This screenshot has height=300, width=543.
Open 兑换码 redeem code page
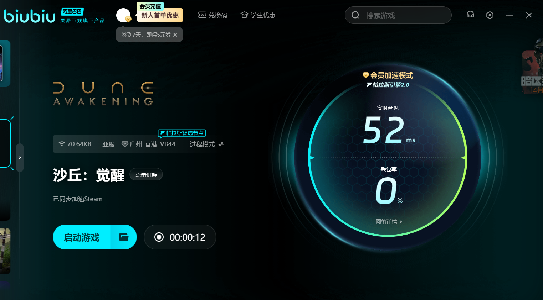[213, 15]
